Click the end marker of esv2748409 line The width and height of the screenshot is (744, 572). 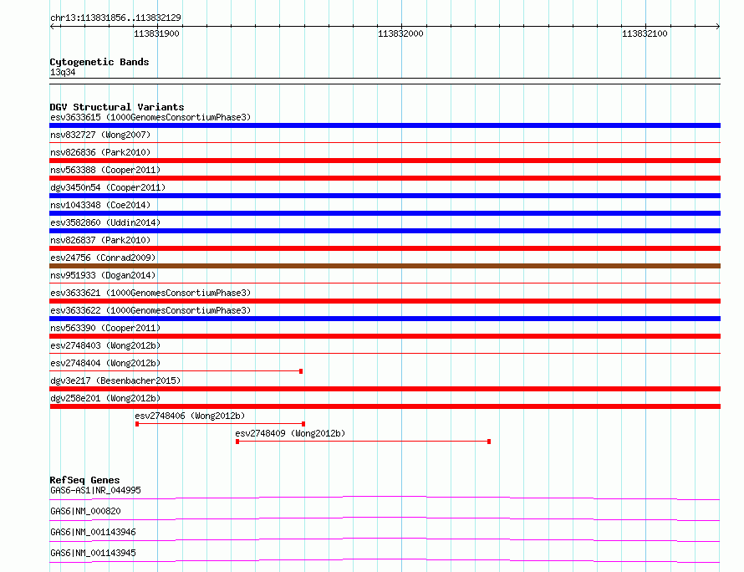point(489,442)
